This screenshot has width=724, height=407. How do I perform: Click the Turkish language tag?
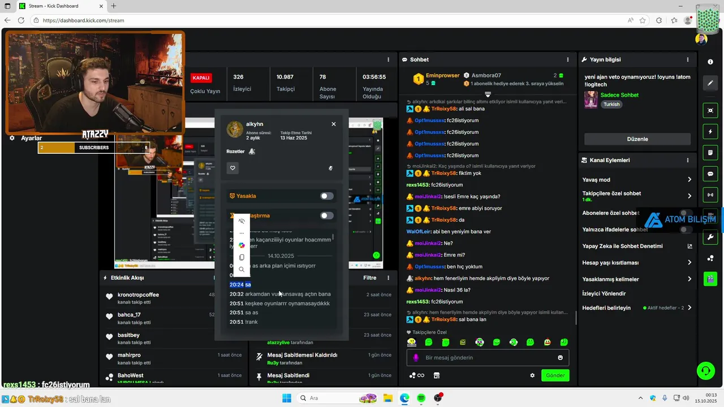click(x=611, y=105)
